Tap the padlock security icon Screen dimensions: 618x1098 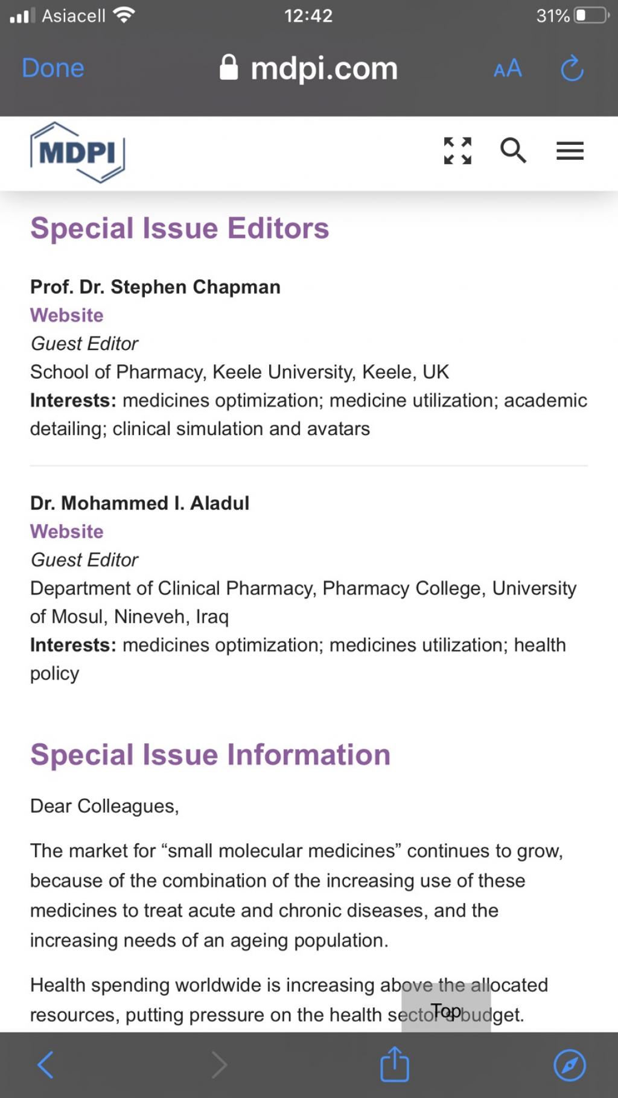[229, 68]
